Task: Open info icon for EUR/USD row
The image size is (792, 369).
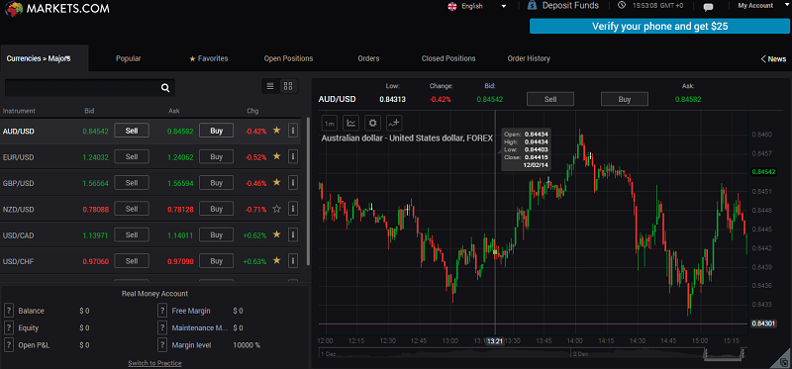Action: [x=292, y=157]
